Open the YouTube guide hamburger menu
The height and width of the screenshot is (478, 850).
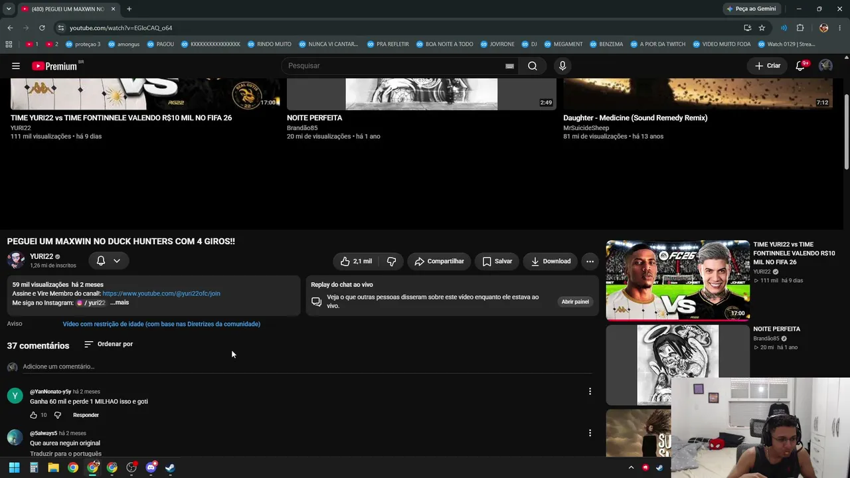tap(16, 66)
